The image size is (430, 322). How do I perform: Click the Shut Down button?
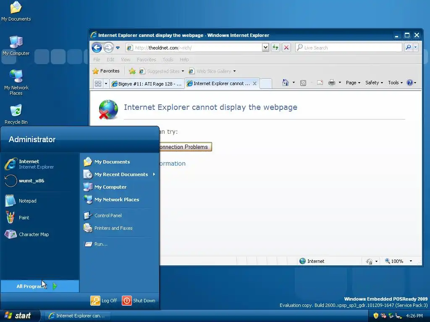click(139, 301)
